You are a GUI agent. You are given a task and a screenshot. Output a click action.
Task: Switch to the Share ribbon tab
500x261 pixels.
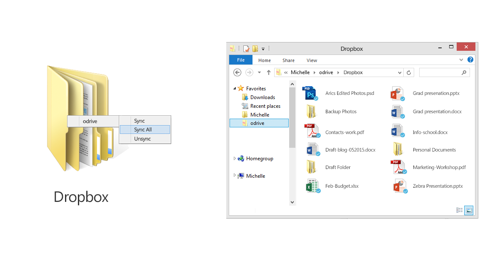[288, 60]
